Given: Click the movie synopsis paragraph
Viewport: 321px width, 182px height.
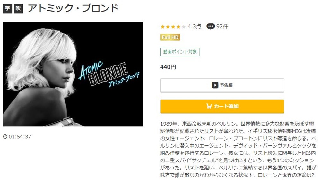Looking at the screenshot, I should tap(238, 149).
